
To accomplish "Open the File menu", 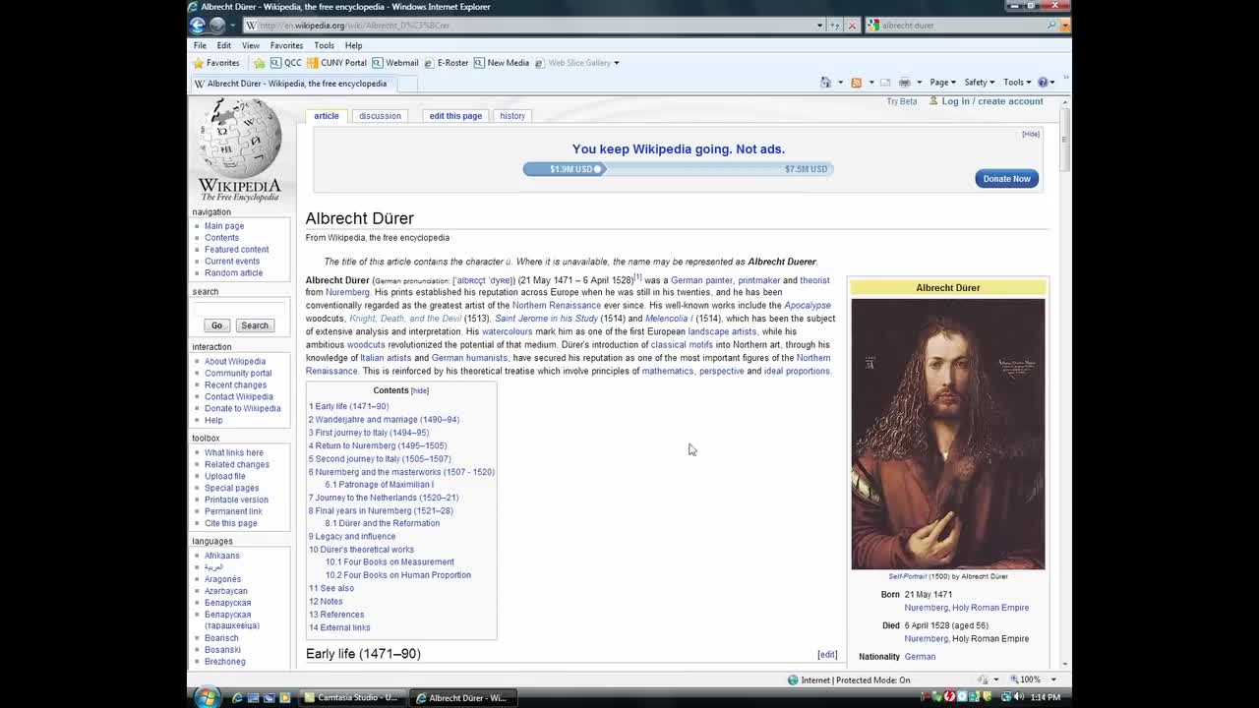I will point(200,45).
